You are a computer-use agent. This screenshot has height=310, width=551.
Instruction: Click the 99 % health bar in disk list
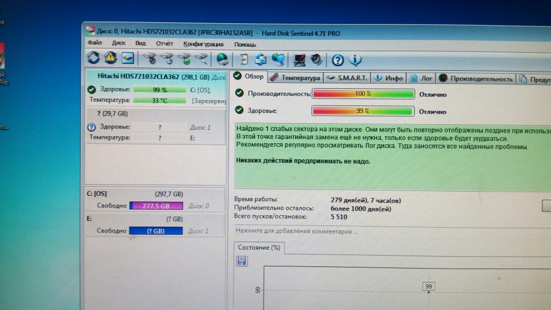pyautogui.click(x=159, y=90)
